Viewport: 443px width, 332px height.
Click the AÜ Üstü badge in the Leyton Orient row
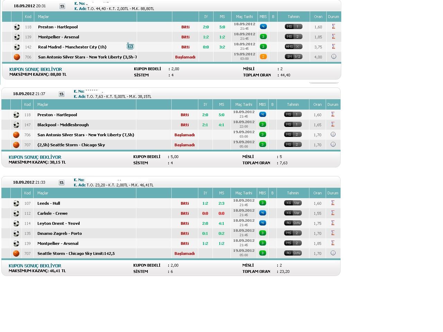click(x=293, y=223)
